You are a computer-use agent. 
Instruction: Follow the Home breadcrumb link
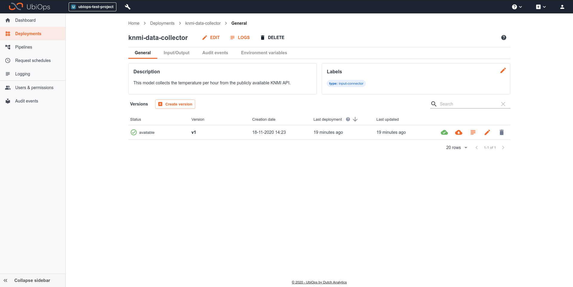tap(134, 23)
